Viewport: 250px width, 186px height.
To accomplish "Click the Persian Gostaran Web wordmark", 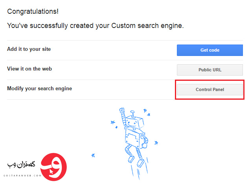I will (21, 164).
